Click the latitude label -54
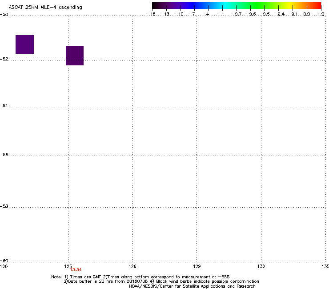Image resolution: width=329 pixels, height=289 pixels. (4, 106)
